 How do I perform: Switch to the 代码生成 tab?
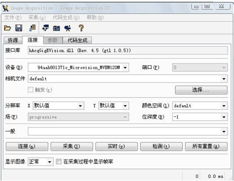point(77,40)
